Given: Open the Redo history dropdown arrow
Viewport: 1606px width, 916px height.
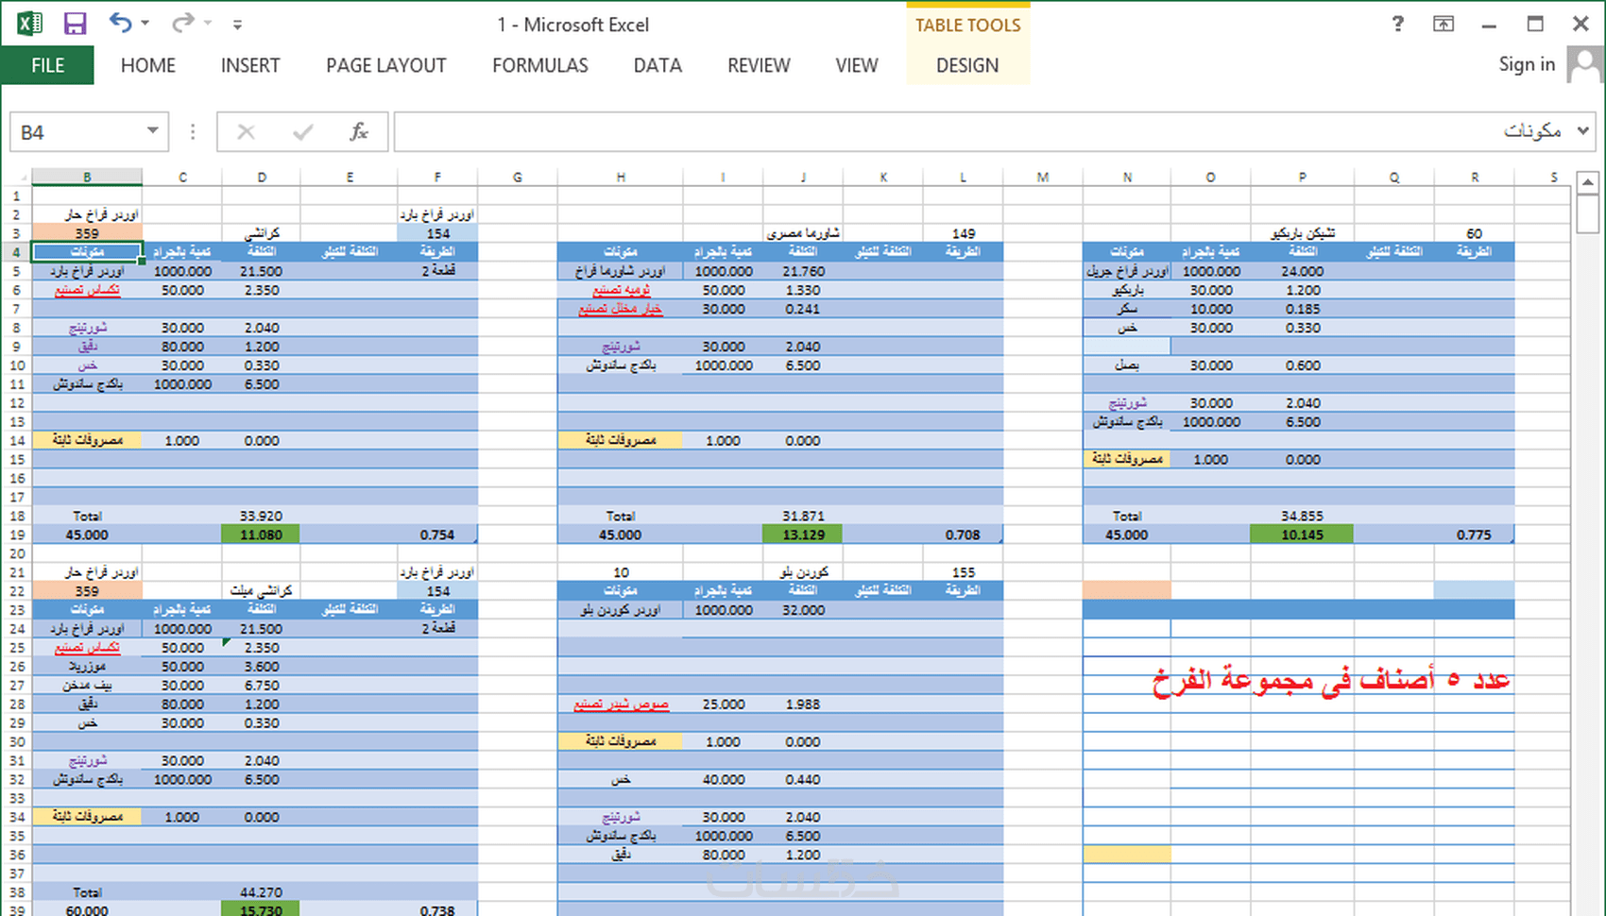Looking at the screenshot, I should pos(208,24).
